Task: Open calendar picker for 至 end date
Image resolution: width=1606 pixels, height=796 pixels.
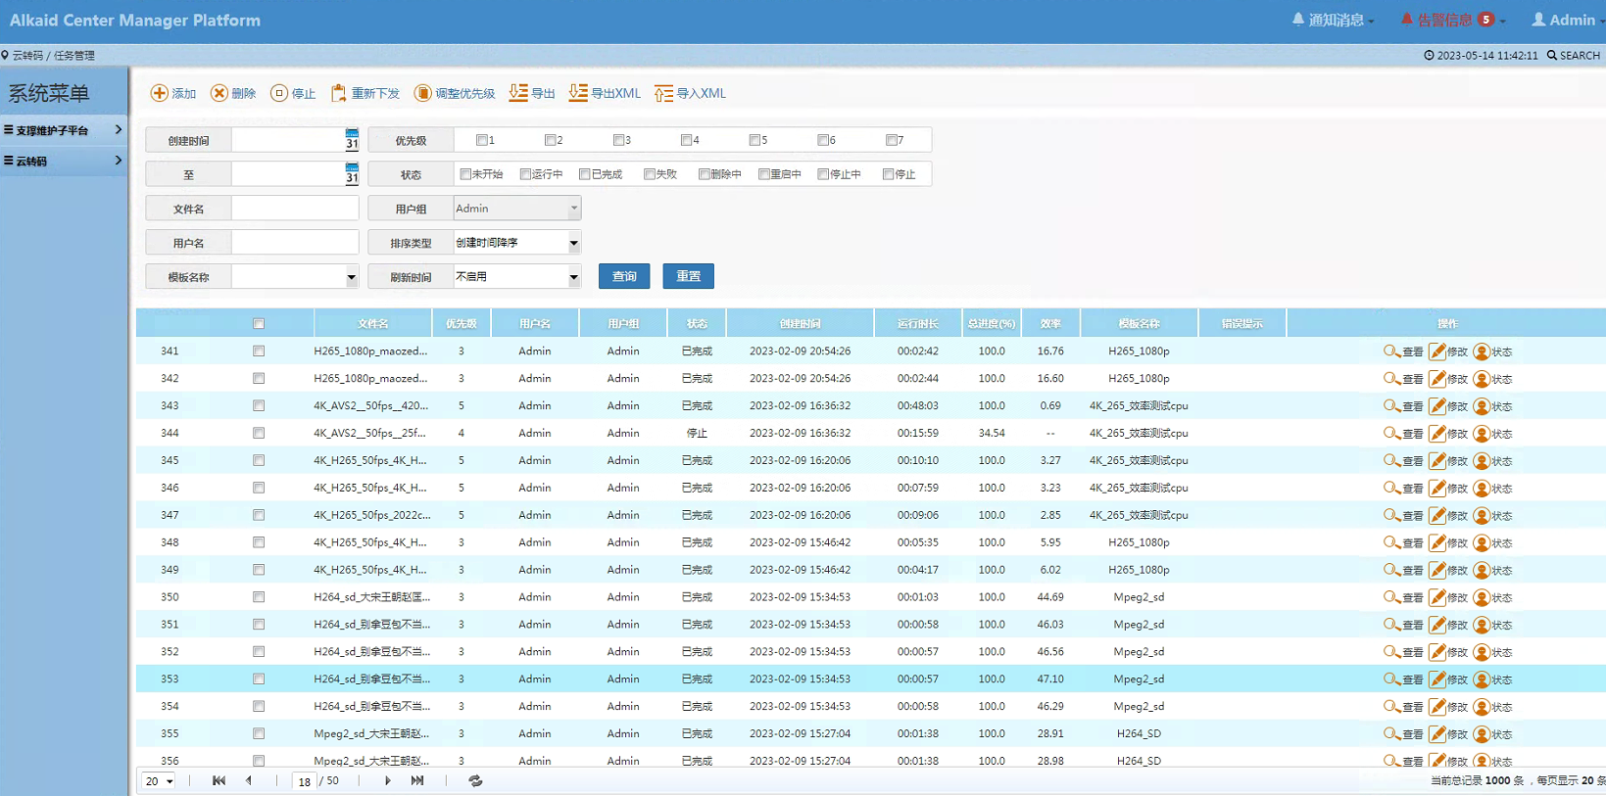Action: click(x=352, y=173)
